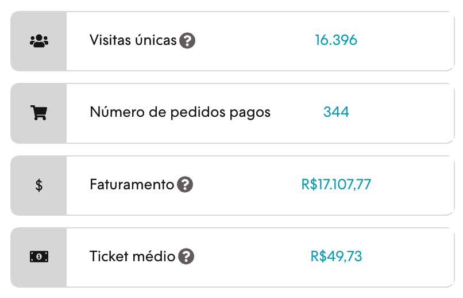
Task: Click the banknote icon for Ticket médio
Action: pos(38,257)
